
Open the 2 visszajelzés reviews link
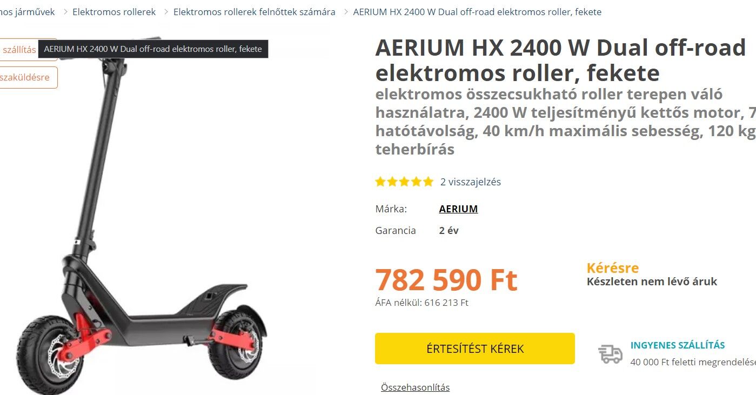coord(471,182)
